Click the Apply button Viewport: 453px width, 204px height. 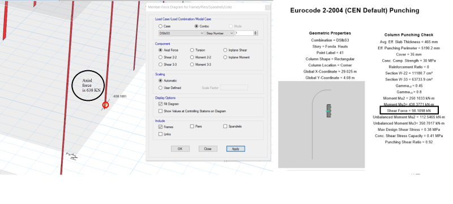[x=236, y=149]
